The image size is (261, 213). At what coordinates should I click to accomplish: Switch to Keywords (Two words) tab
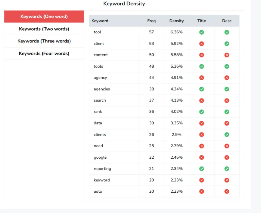pyautogui.click(x=44, y=29)
